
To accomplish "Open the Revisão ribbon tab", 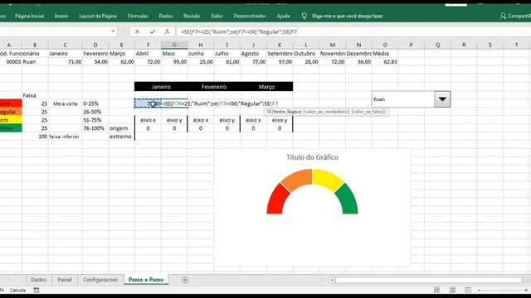I will point(192,16).
